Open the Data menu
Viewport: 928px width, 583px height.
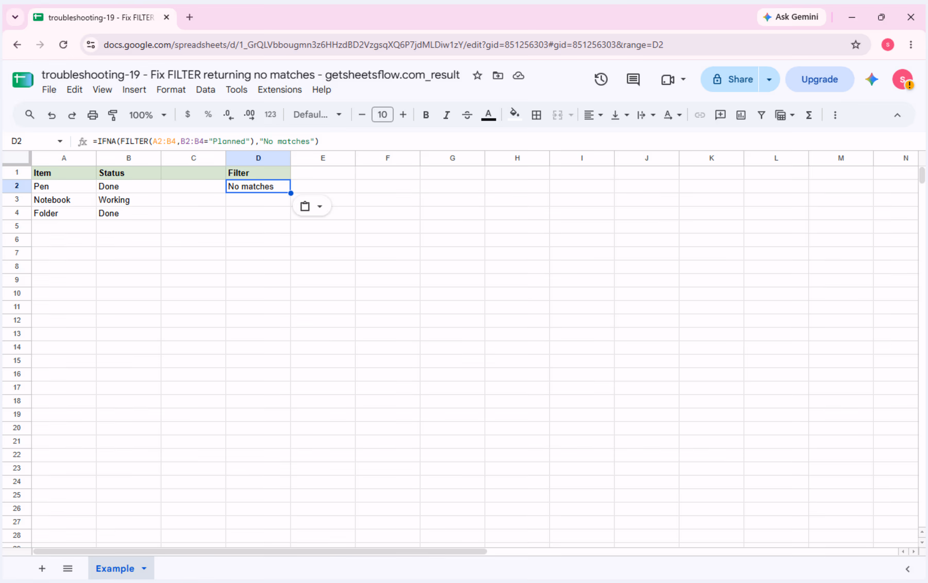(205, 90)
